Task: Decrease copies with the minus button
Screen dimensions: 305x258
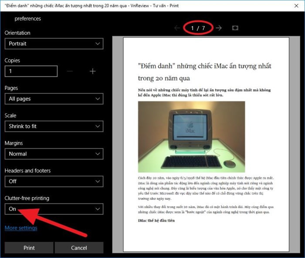Action: click(x=70, y=71)
